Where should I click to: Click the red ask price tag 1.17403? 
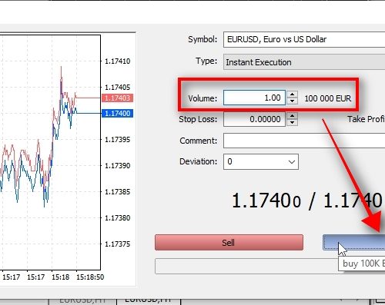(118, 98)
